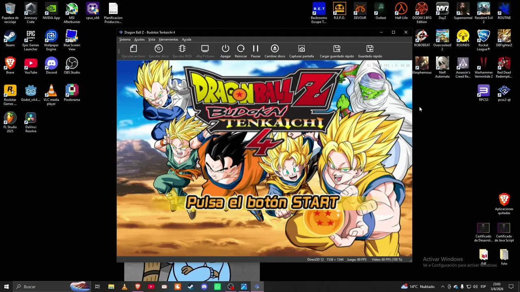The height and width of the screenshot is (292, 520).
Task: Open WhatsApp from the taskbar
Action: coord(217,287)
